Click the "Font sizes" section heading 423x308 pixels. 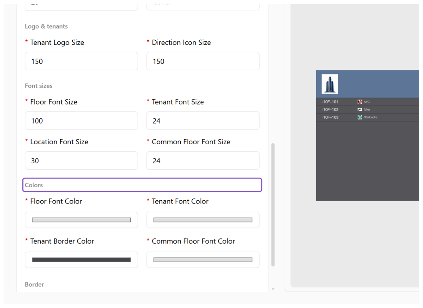click(x=39, y=86)
